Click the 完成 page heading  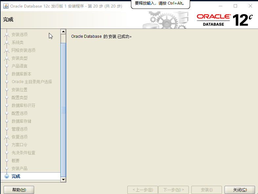8,20
